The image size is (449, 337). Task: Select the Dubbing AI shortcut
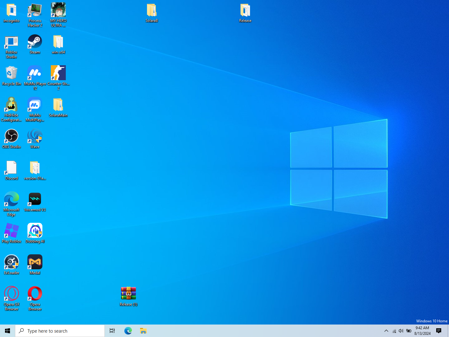pyautogui.click(x=35, y=233)
